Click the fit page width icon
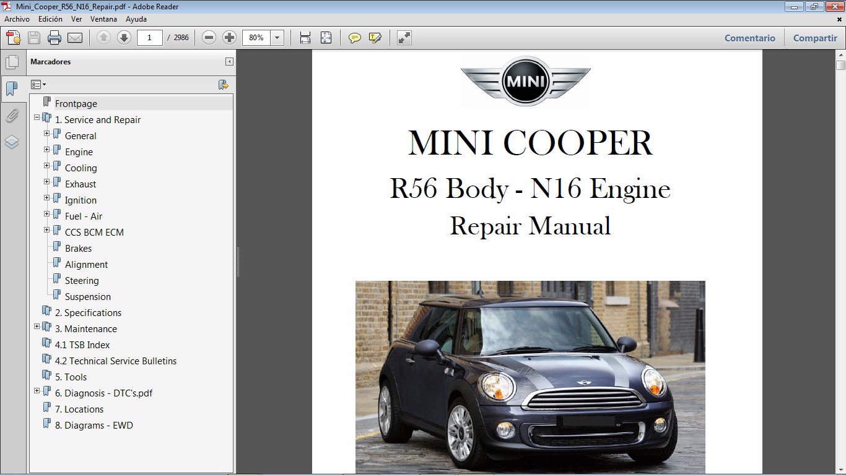The height and width of the screenshot is (475, 846). (305, 38)
